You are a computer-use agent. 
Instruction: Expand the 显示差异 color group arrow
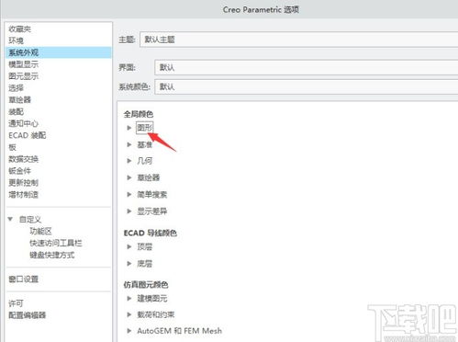(x=129, y=211)
